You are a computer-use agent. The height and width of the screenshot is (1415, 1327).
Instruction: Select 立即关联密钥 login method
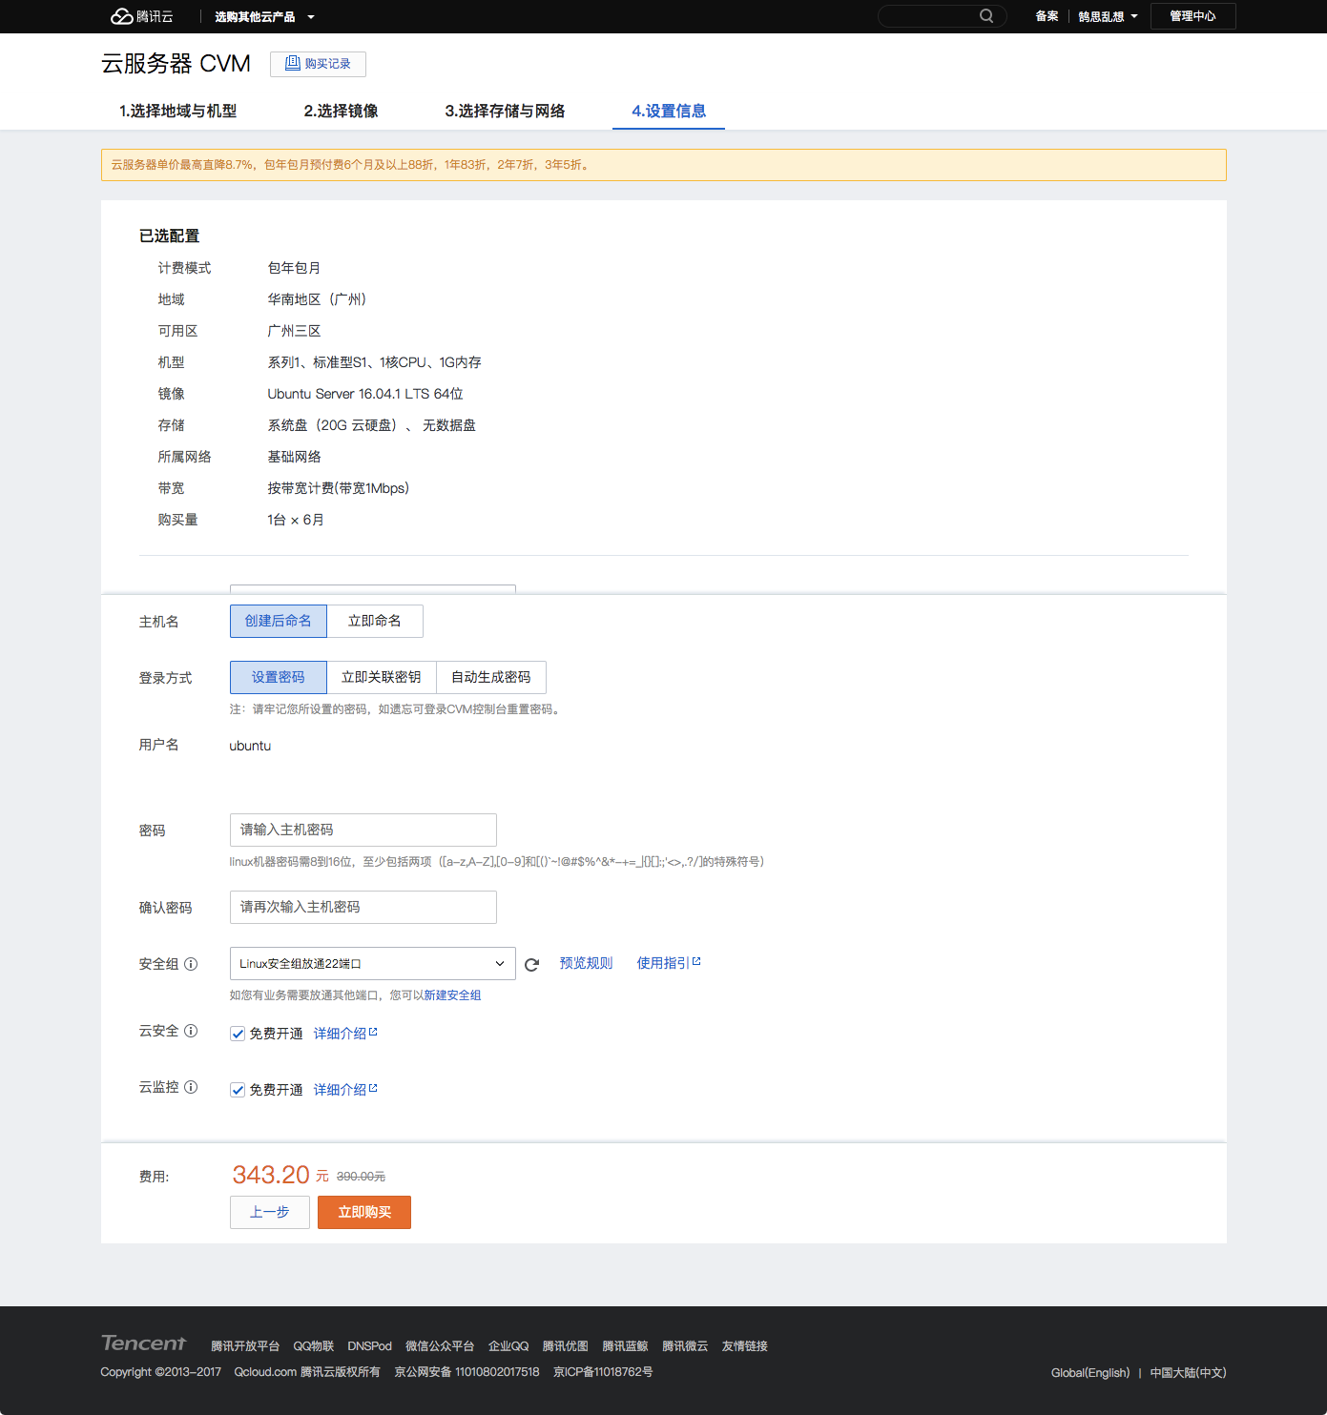pos(382,677)
